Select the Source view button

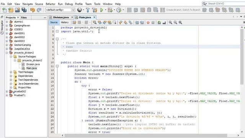click(x=54, y=22)
